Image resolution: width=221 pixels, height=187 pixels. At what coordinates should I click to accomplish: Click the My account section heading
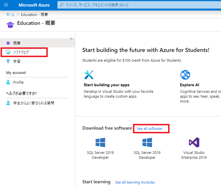[16, 73]
